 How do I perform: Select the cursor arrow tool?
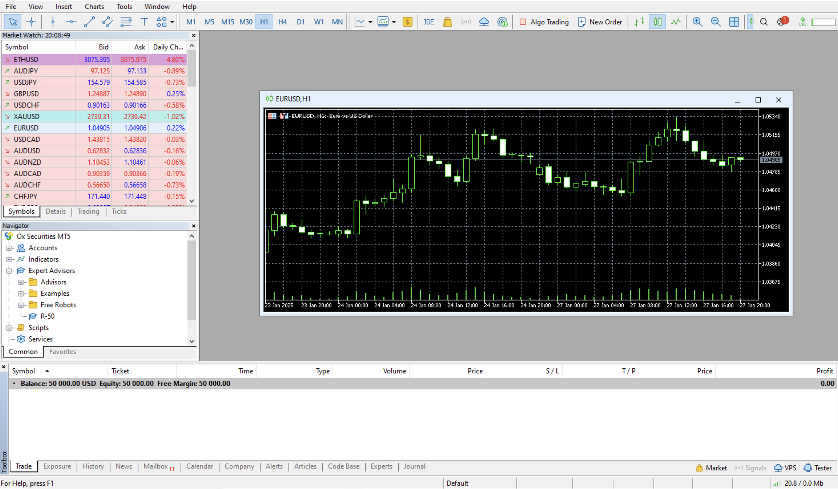(13, 22)
